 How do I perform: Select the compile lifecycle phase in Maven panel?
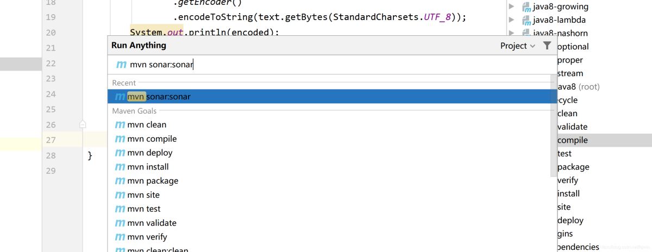click(573, 140)
